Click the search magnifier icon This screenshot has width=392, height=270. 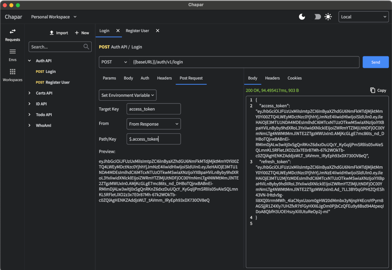tap(86, 47)
